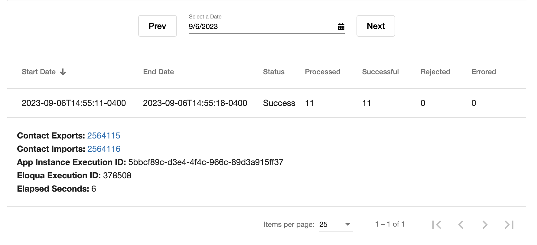Open the calendar date picker icon

(x=341, y=27)
